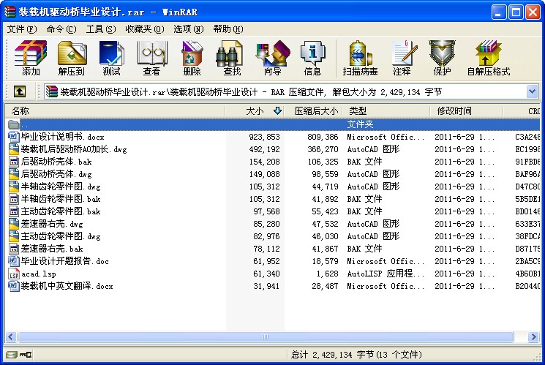This screenshot has width=545, height=365.
Task: Select the acad.lsp file entry
Action: (x=38, y=274)
